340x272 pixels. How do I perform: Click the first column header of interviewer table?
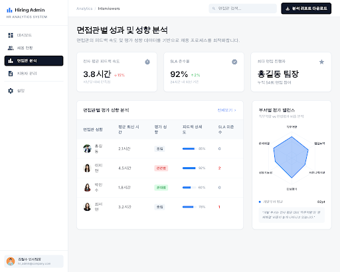point(93,129)
